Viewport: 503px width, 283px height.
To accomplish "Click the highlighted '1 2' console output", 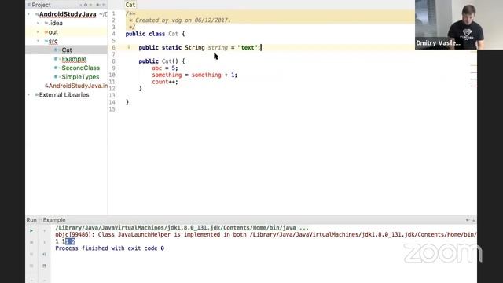I will click(70, 241).
